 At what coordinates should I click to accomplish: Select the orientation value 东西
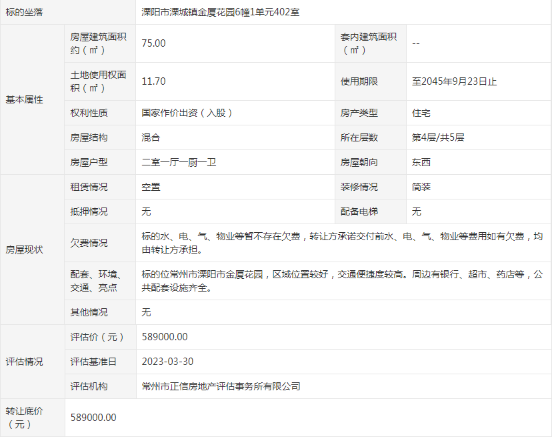coord(421,162)
